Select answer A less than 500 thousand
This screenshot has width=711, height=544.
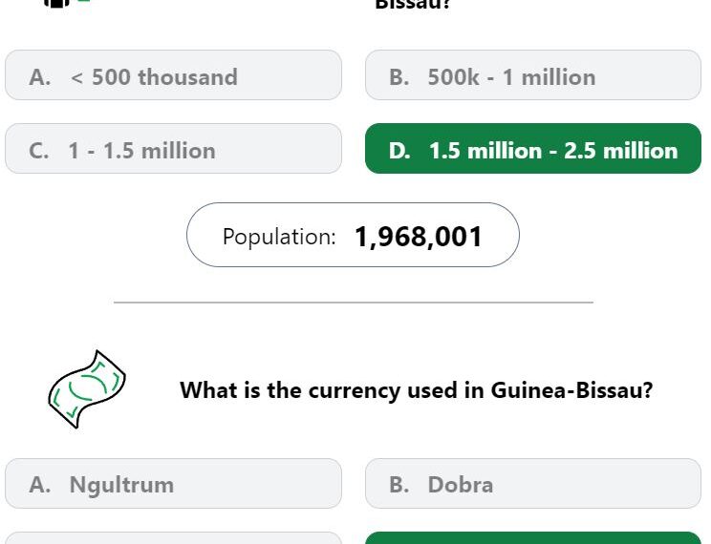point(173,75)
